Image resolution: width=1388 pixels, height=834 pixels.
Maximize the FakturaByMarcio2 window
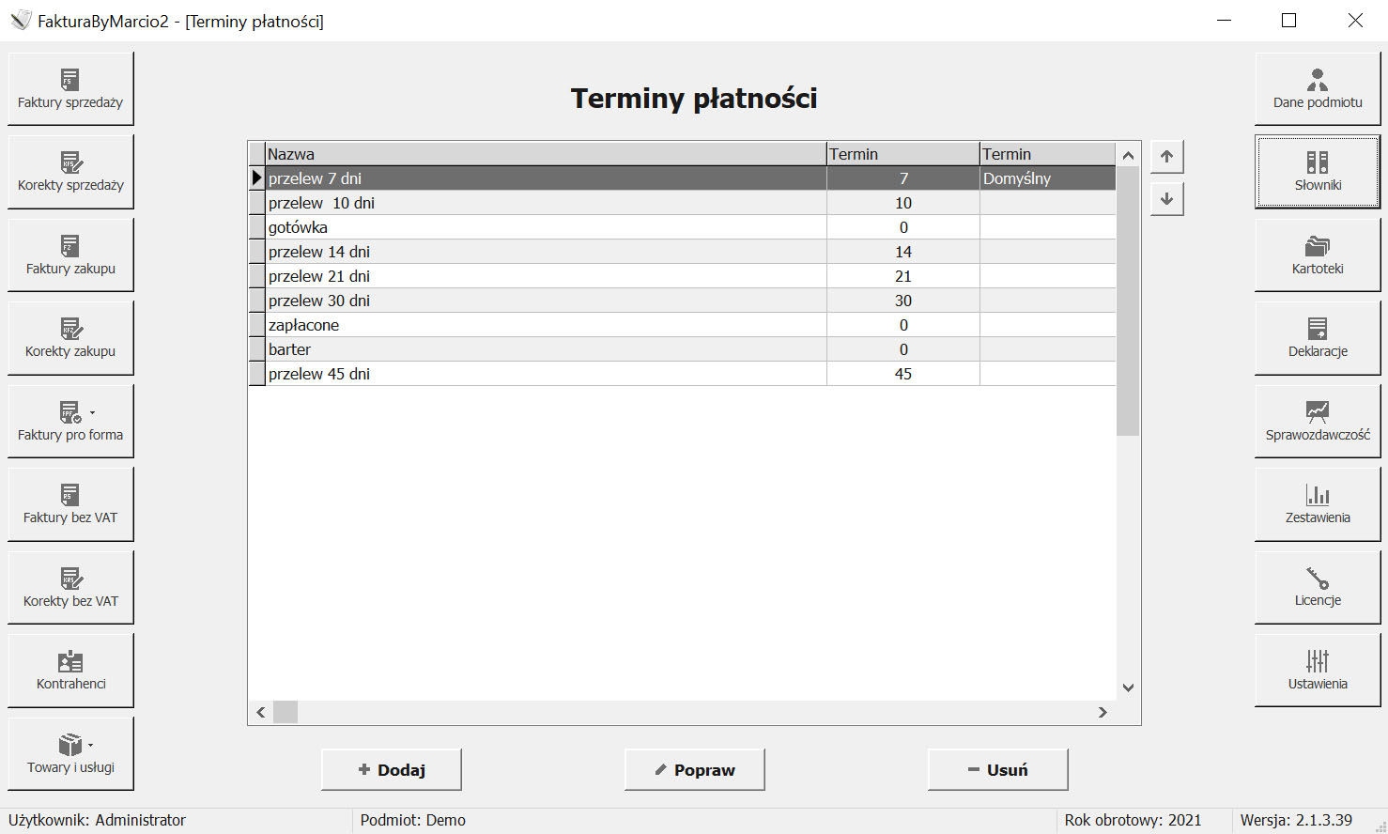point(1289,21)
